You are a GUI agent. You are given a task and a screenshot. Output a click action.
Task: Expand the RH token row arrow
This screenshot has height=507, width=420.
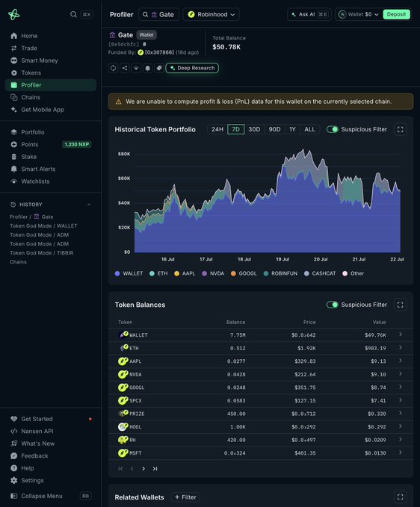click(x=401, y=439)
